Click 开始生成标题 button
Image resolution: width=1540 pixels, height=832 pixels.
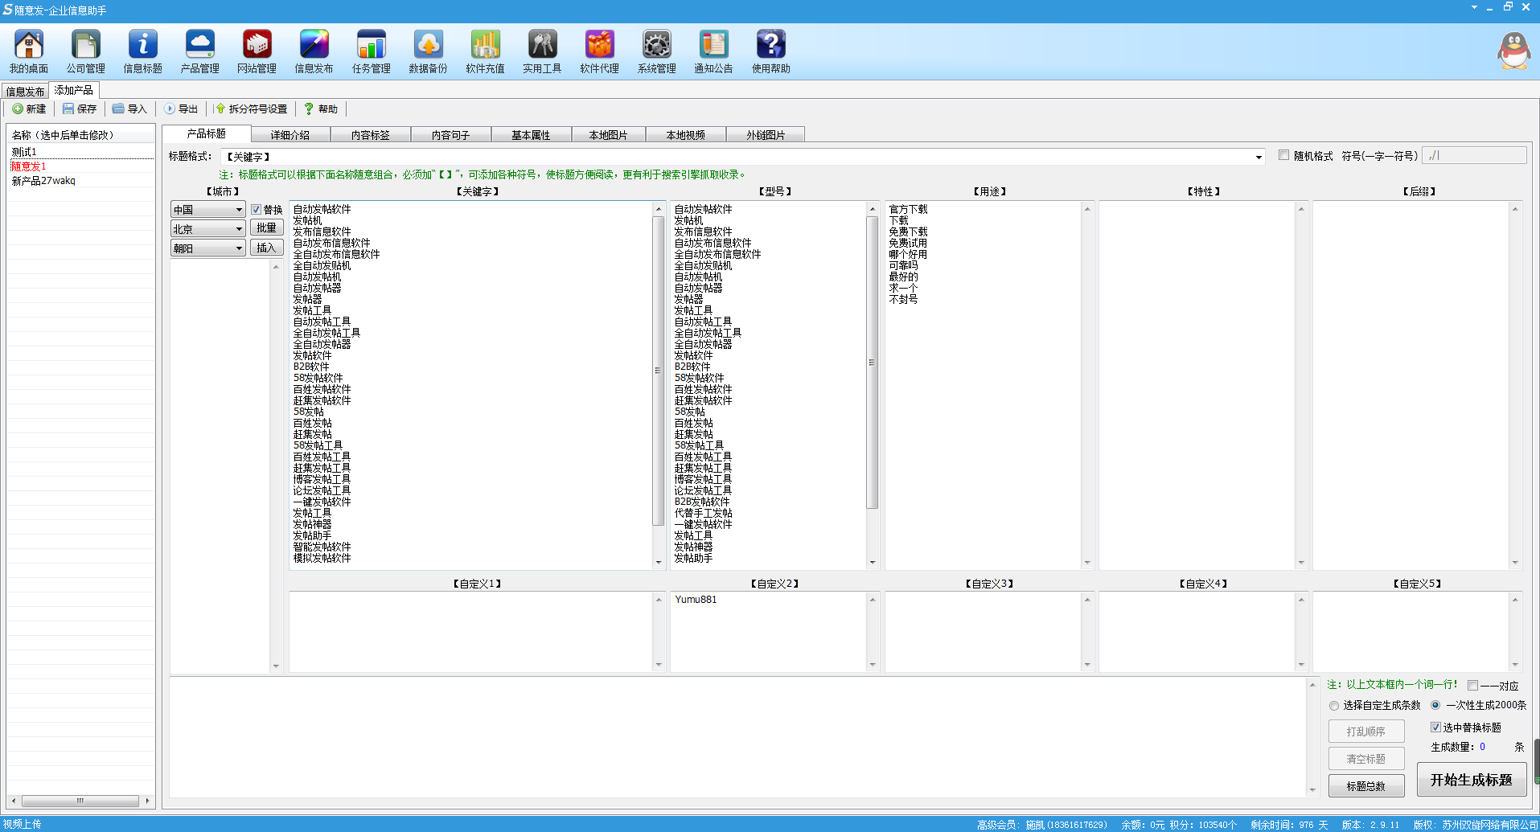[1471, 780]
